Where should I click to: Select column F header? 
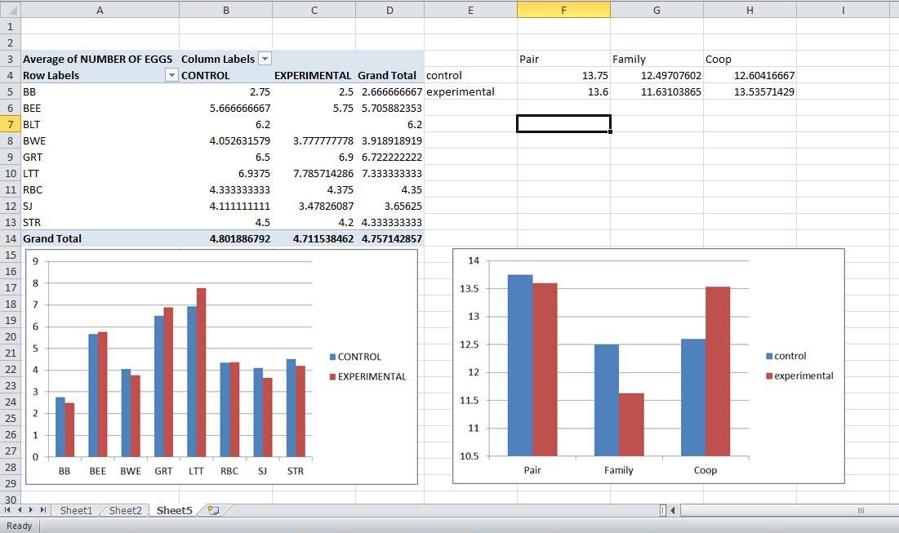click(563, 9)
